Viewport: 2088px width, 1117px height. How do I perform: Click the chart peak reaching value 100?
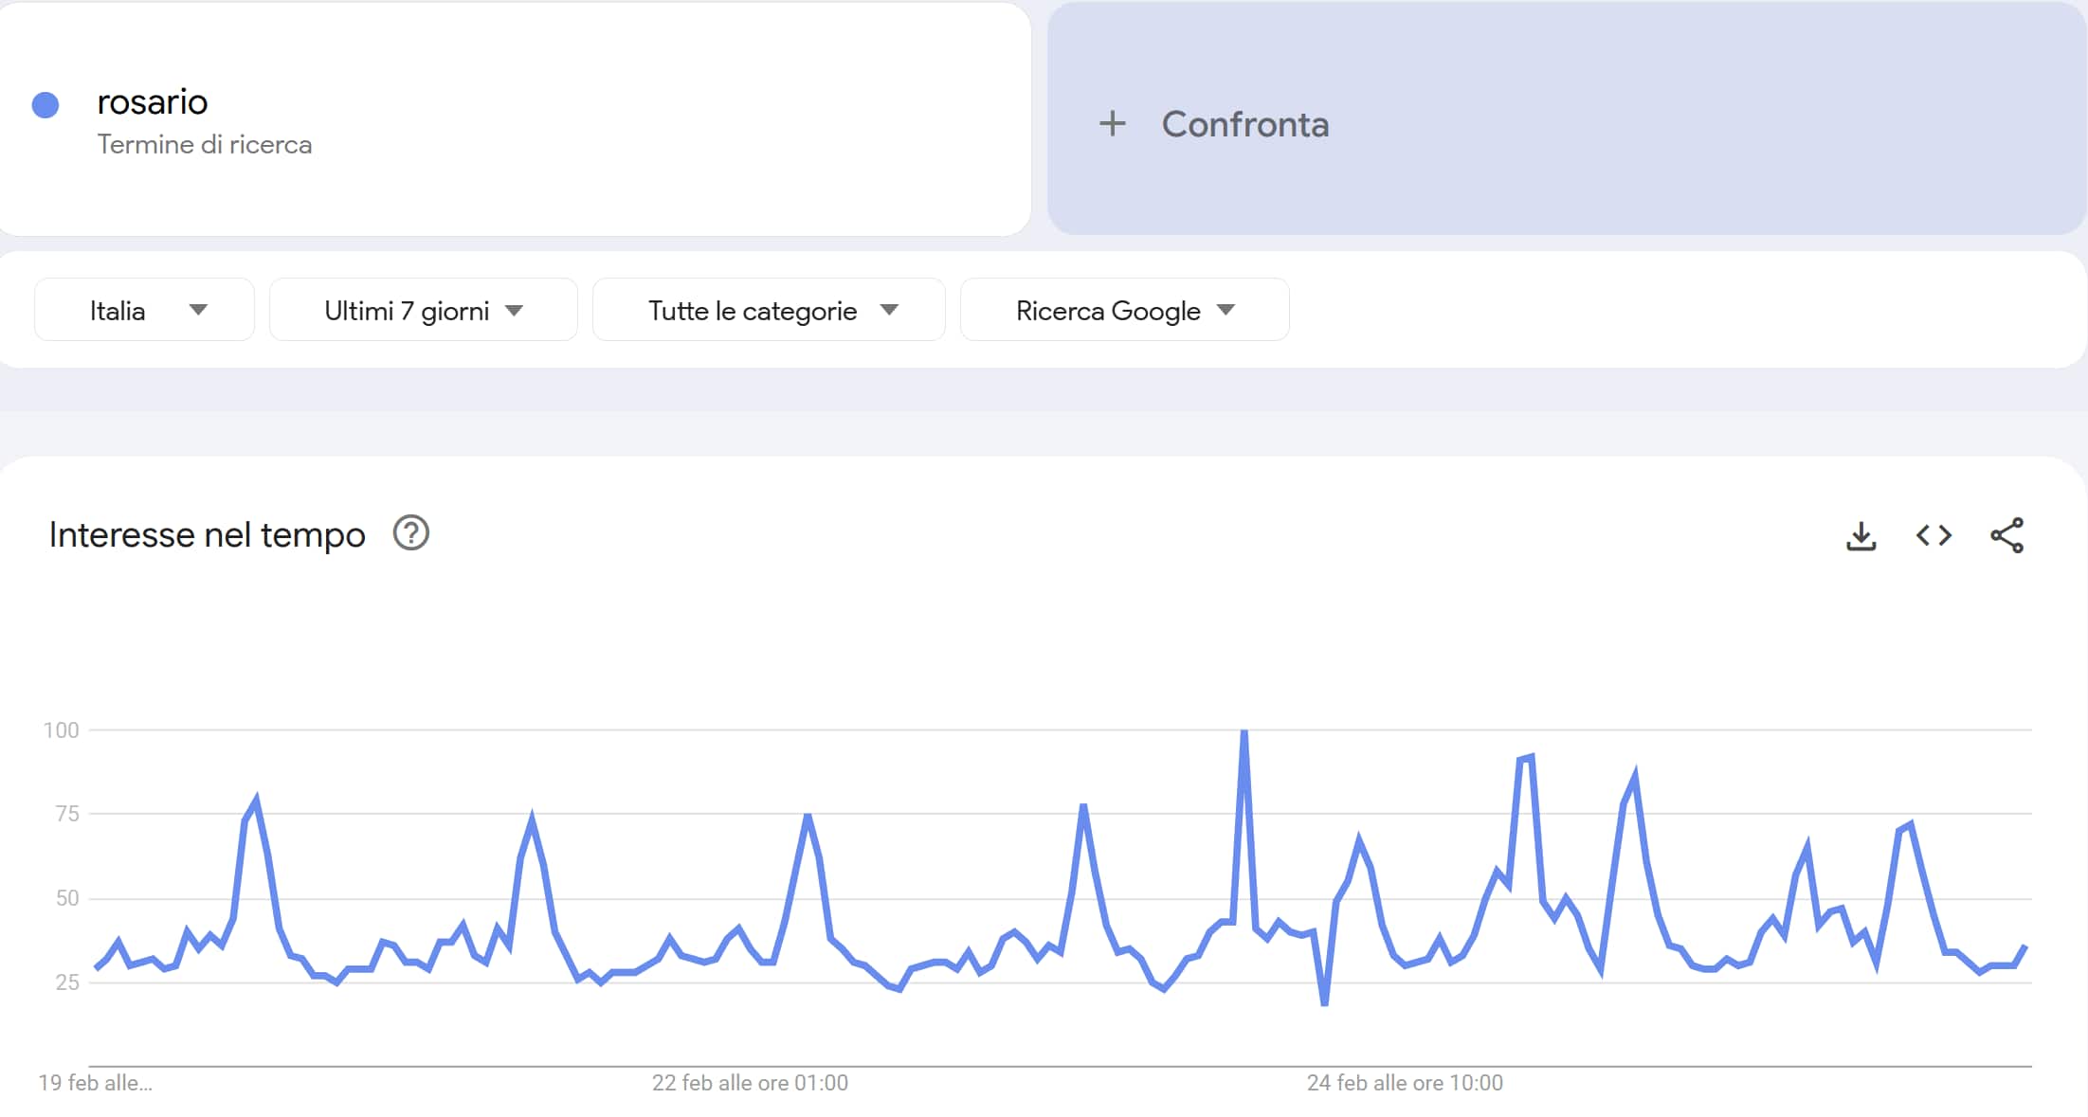point(1244,730)
